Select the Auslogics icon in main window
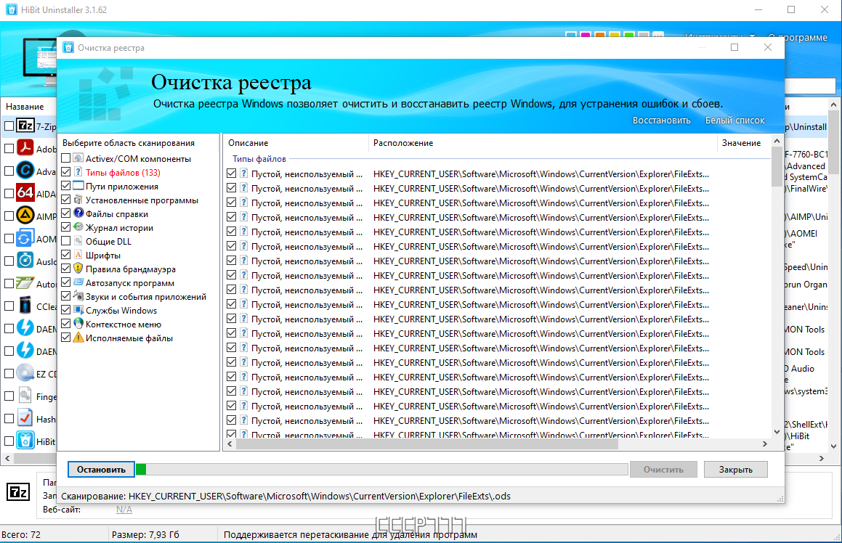Image resolution: width=842 pixels, height=543 pixels. (25, 261)
